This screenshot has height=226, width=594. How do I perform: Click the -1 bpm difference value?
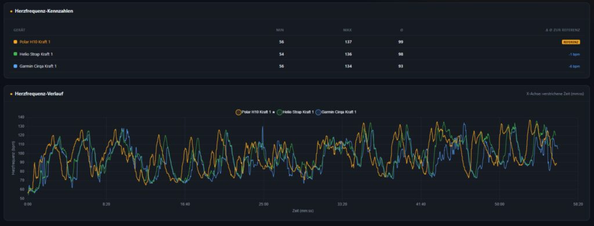[x=574, y=54]
